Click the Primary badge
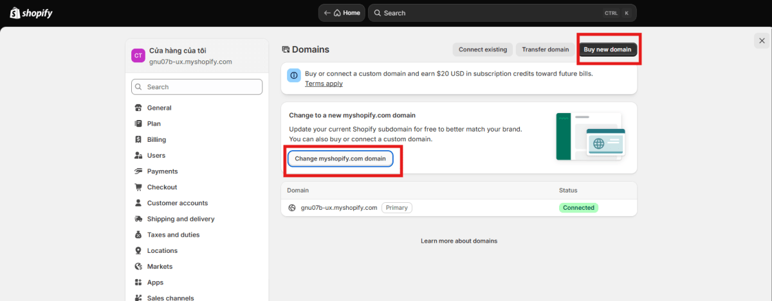Viewport: 772px width, 301px height. 397,208
